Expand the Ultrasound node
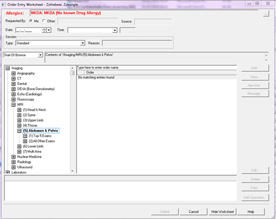276x219 pixels. (x=13, y=167)
